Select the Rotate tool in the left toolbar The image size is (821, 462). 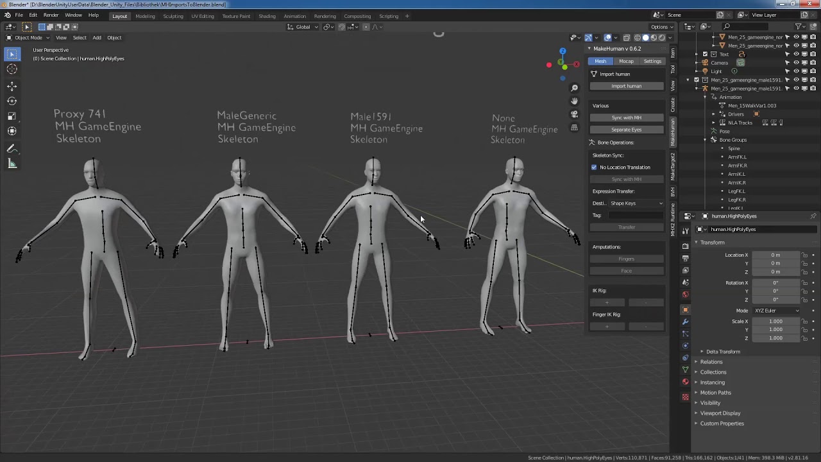coord(12,101)
